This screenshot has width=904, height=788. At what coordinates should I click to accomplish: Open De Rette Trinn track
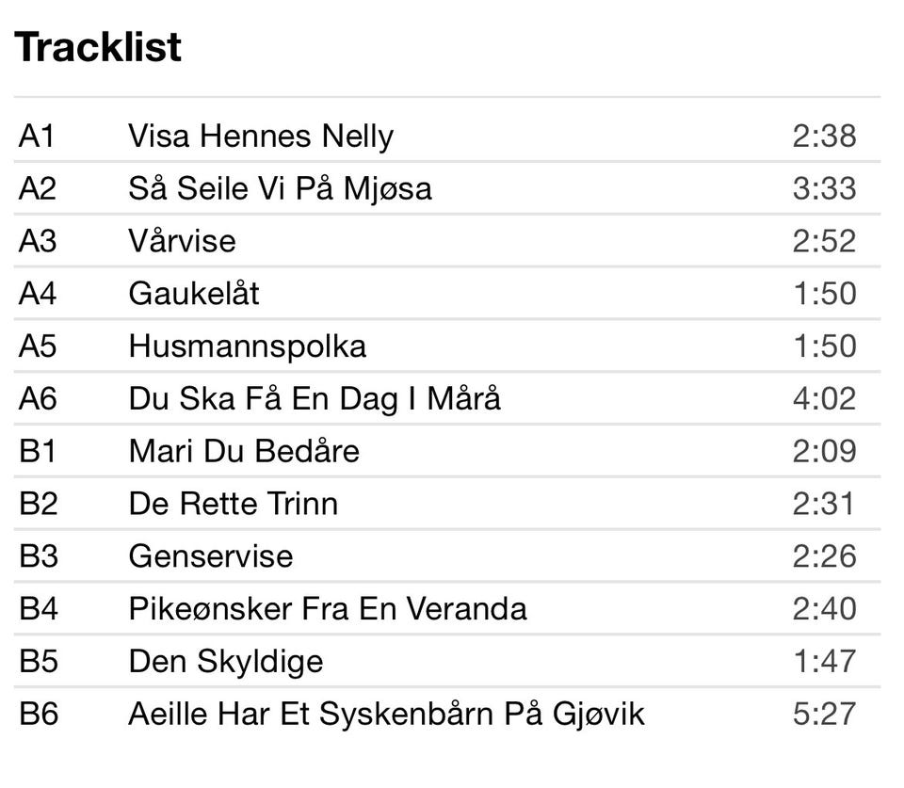click(233, 504)
